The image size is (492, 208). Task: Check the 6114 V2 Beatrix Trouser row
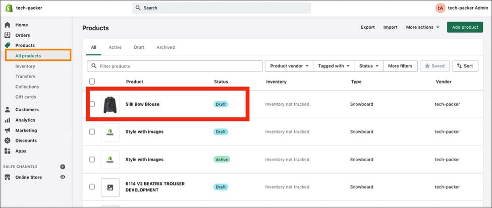click(x=92, y=187)
